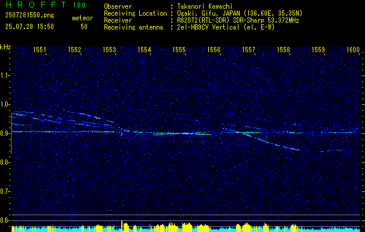Click the Receiver label

coord(118,20)
